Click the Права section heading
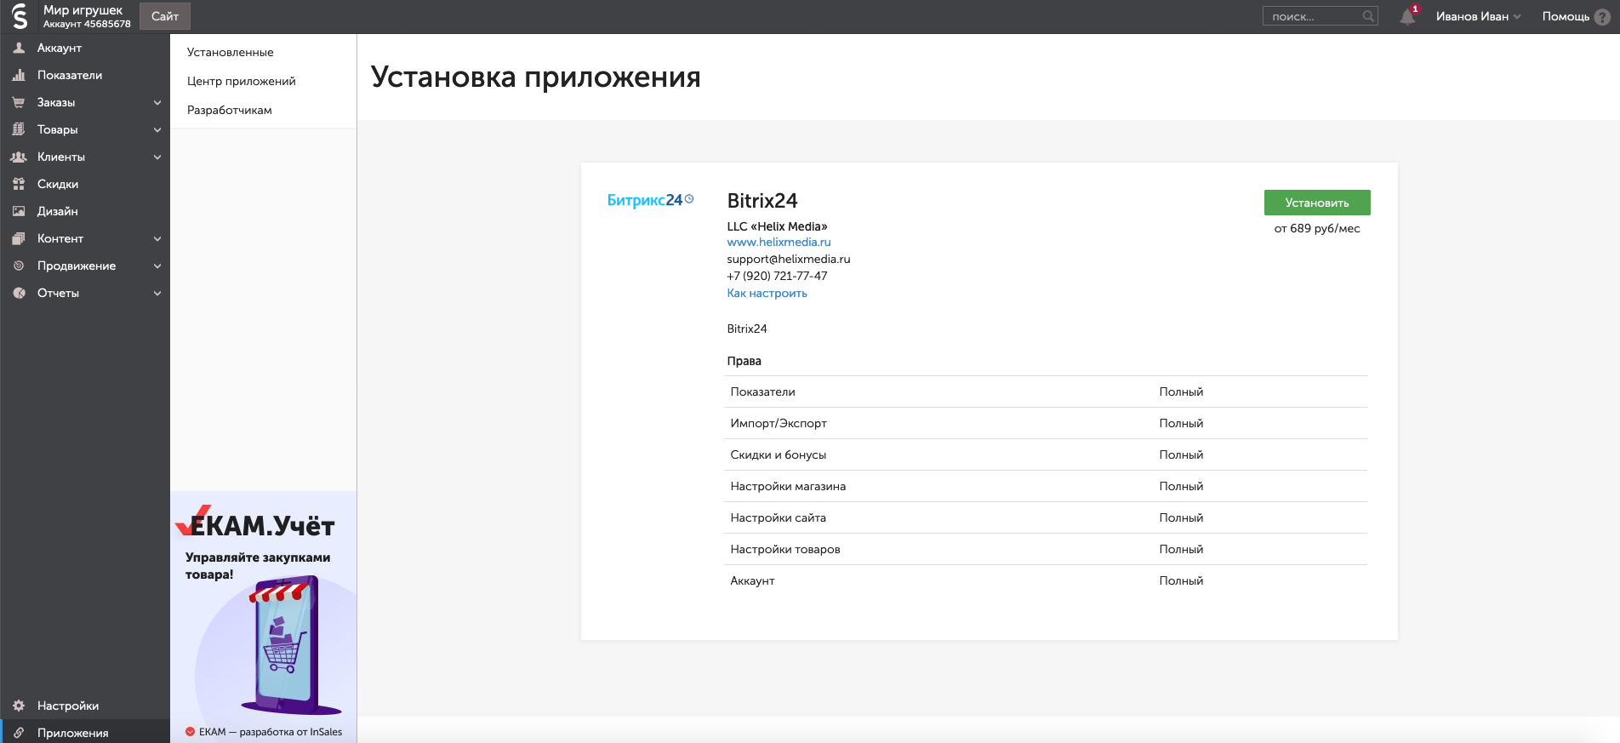Image resolution: width=1620 pixels, height=743 pixels. tap(744, 361)
